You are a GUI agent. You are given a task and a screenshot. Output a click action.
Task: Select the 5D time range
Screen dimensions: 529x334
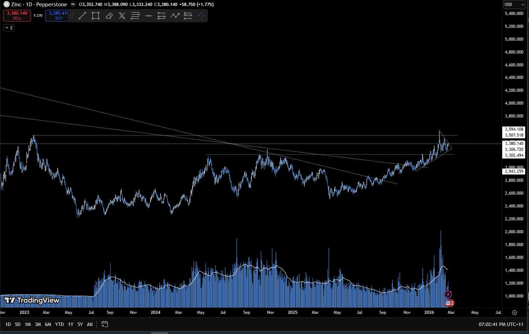click(18, 324)
